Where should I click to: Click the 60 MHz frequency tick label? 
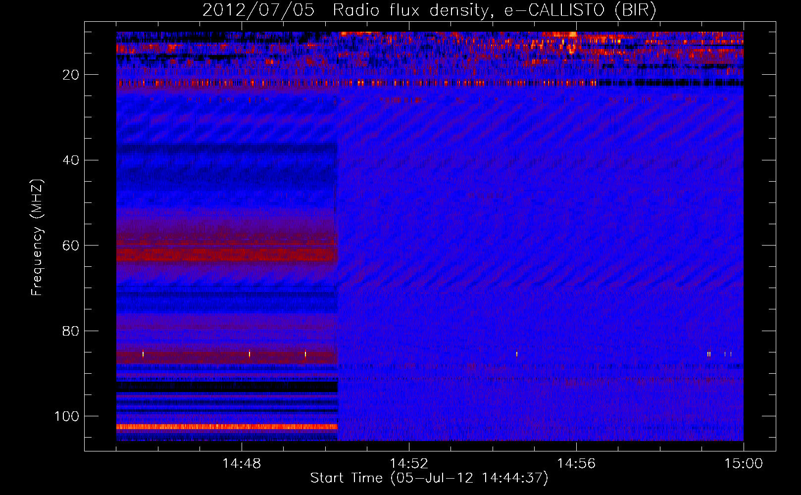tap(71, 246)
